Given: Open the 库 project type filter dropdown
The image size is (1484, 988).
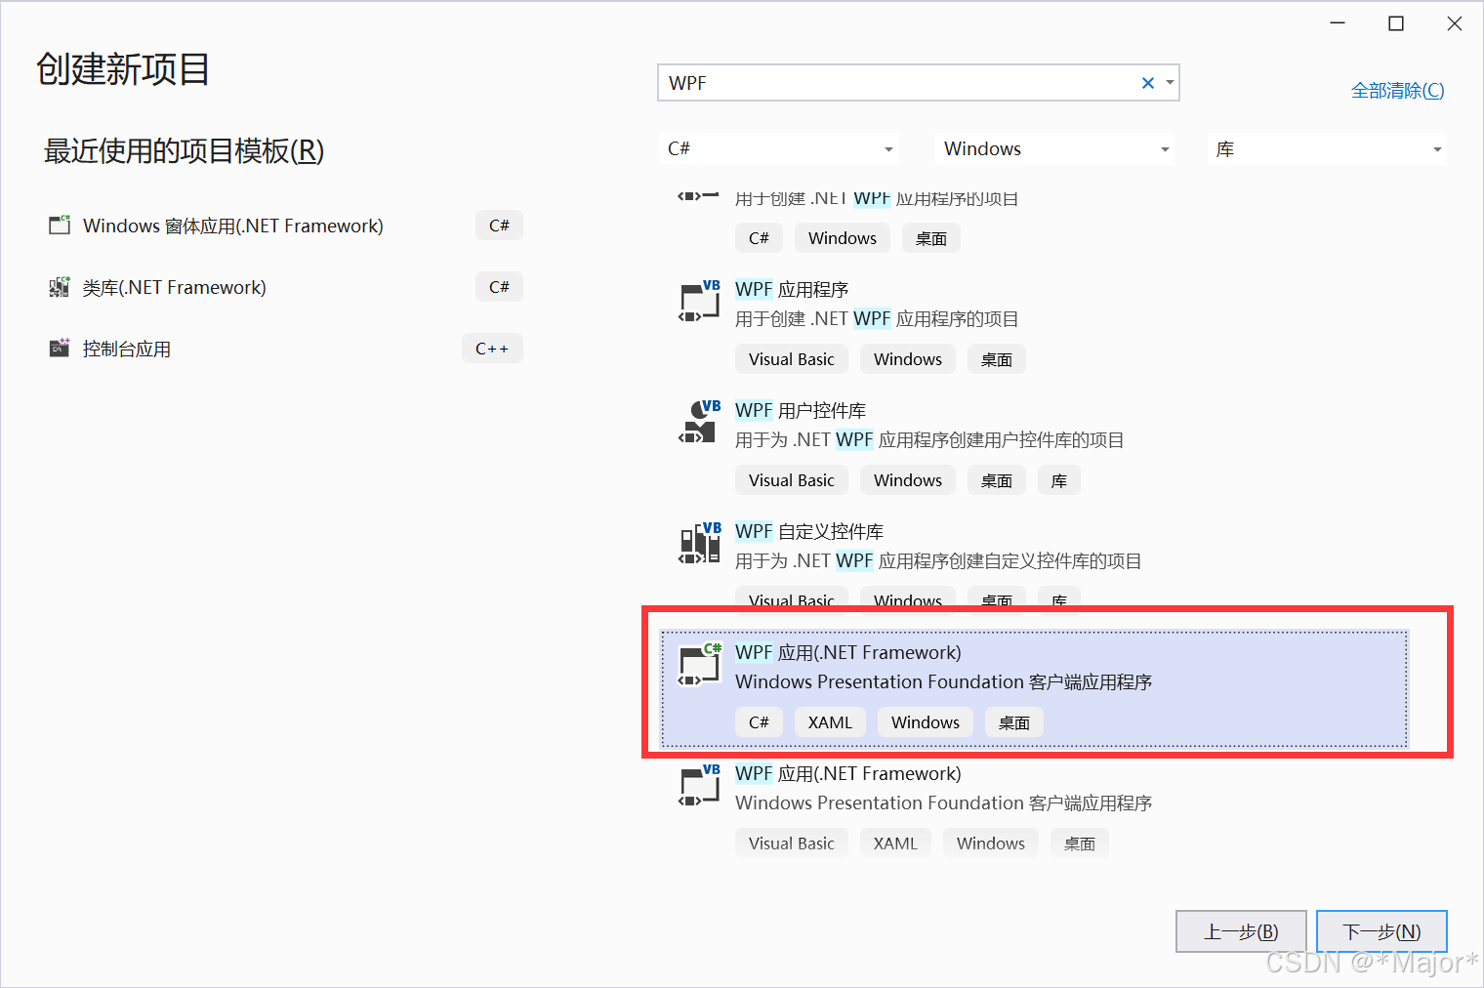Looking at the screenshot, I should pos(1328,148).
